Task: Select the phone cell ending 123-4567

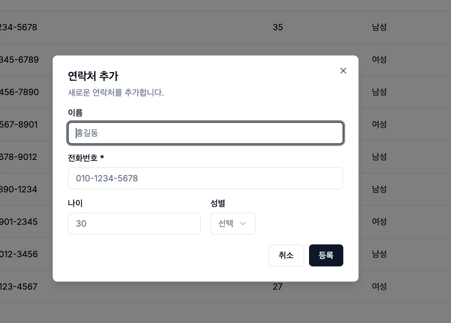Action: pos(18,287)
